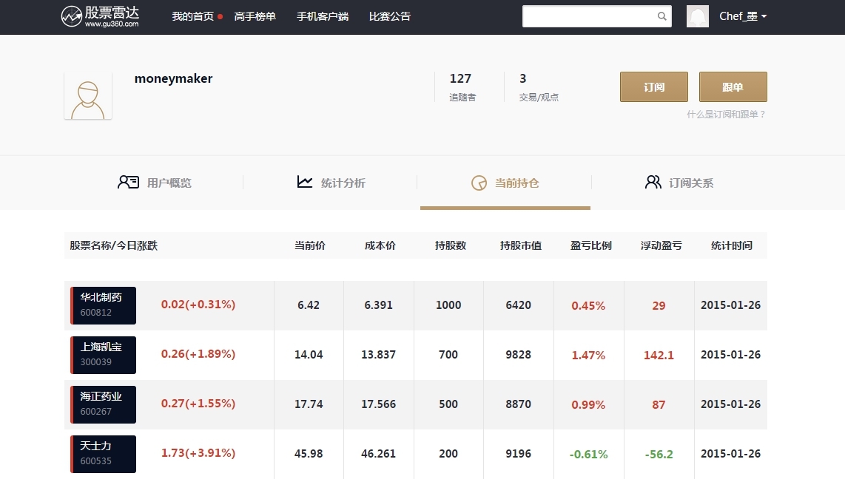
Task: Click the 订阅关系 people icon
Action: tap(653, 182)
